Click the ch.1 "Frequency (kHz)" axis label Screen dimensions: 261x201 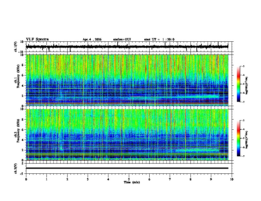pyautogui.click(x=18, y=76)
